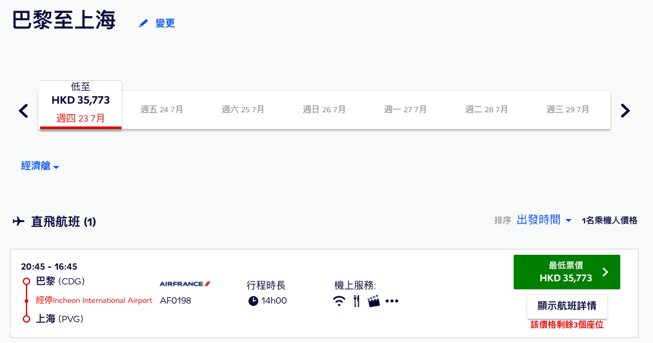Click the Wi-Fi onboard service icon
Screen dimensions: 653x343
339,301
